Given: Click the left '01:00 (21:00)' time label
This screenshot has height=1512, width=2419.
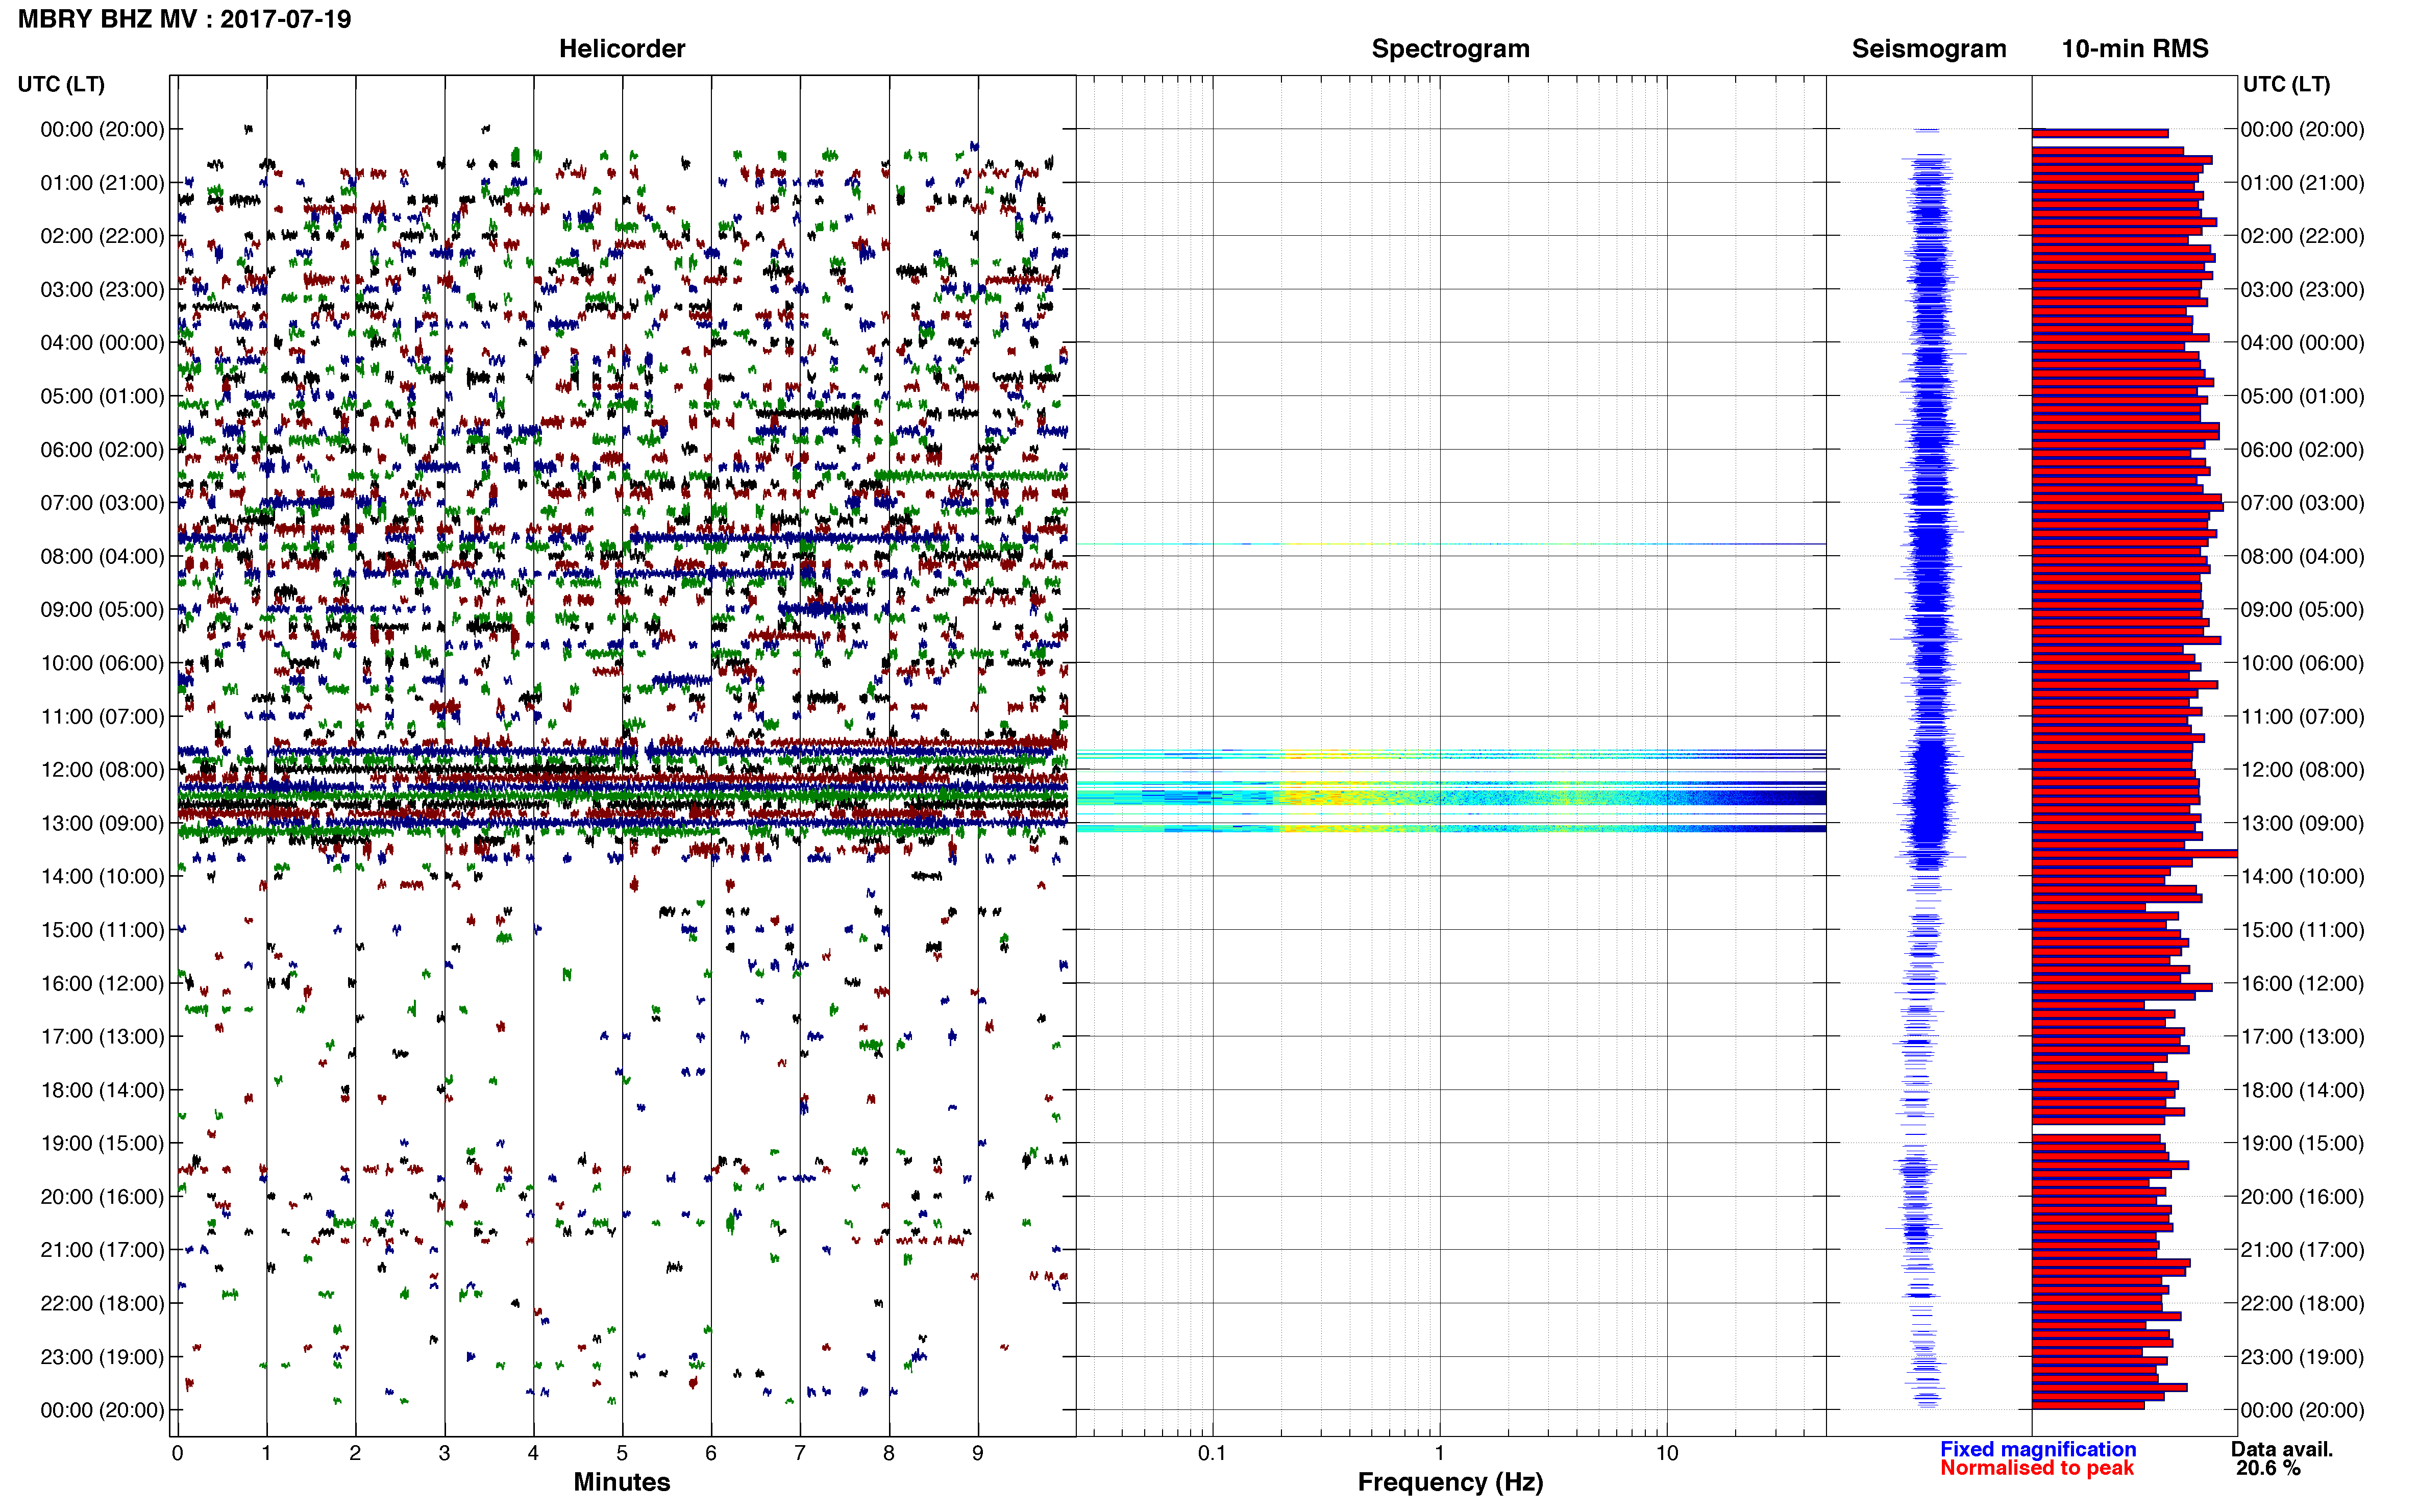Looking at the screenshot, I should coord(102,183).
